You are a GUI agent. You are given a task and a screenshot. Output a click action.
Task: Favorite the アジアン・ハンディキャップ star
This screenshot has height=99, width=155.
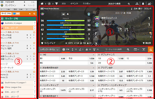(x=99, y=85)
